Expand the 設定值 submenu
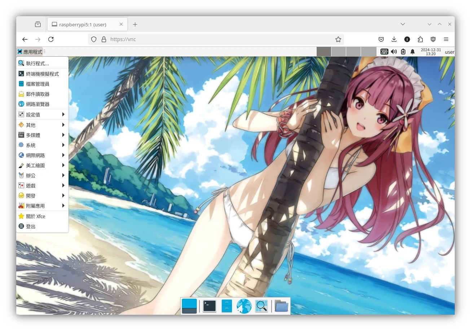This screenshot has height=331, width=471. (42, 115)
